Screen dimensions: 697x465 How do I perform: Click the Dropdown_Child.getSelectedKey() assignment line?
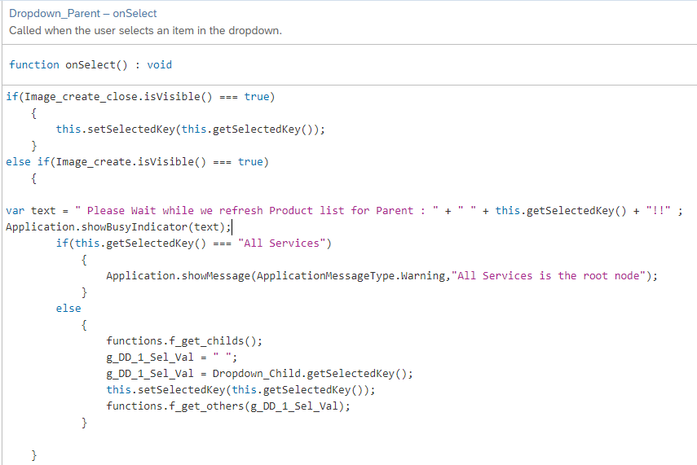[259, 374]
